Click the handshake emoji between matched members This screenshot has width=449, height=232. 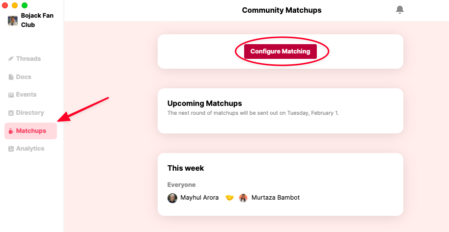coord(229,198)
